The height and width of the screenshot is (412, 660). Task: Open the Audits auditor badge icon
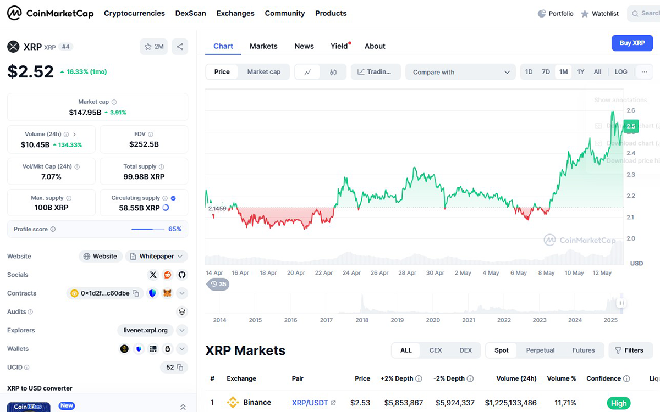[x=182, y=311]
